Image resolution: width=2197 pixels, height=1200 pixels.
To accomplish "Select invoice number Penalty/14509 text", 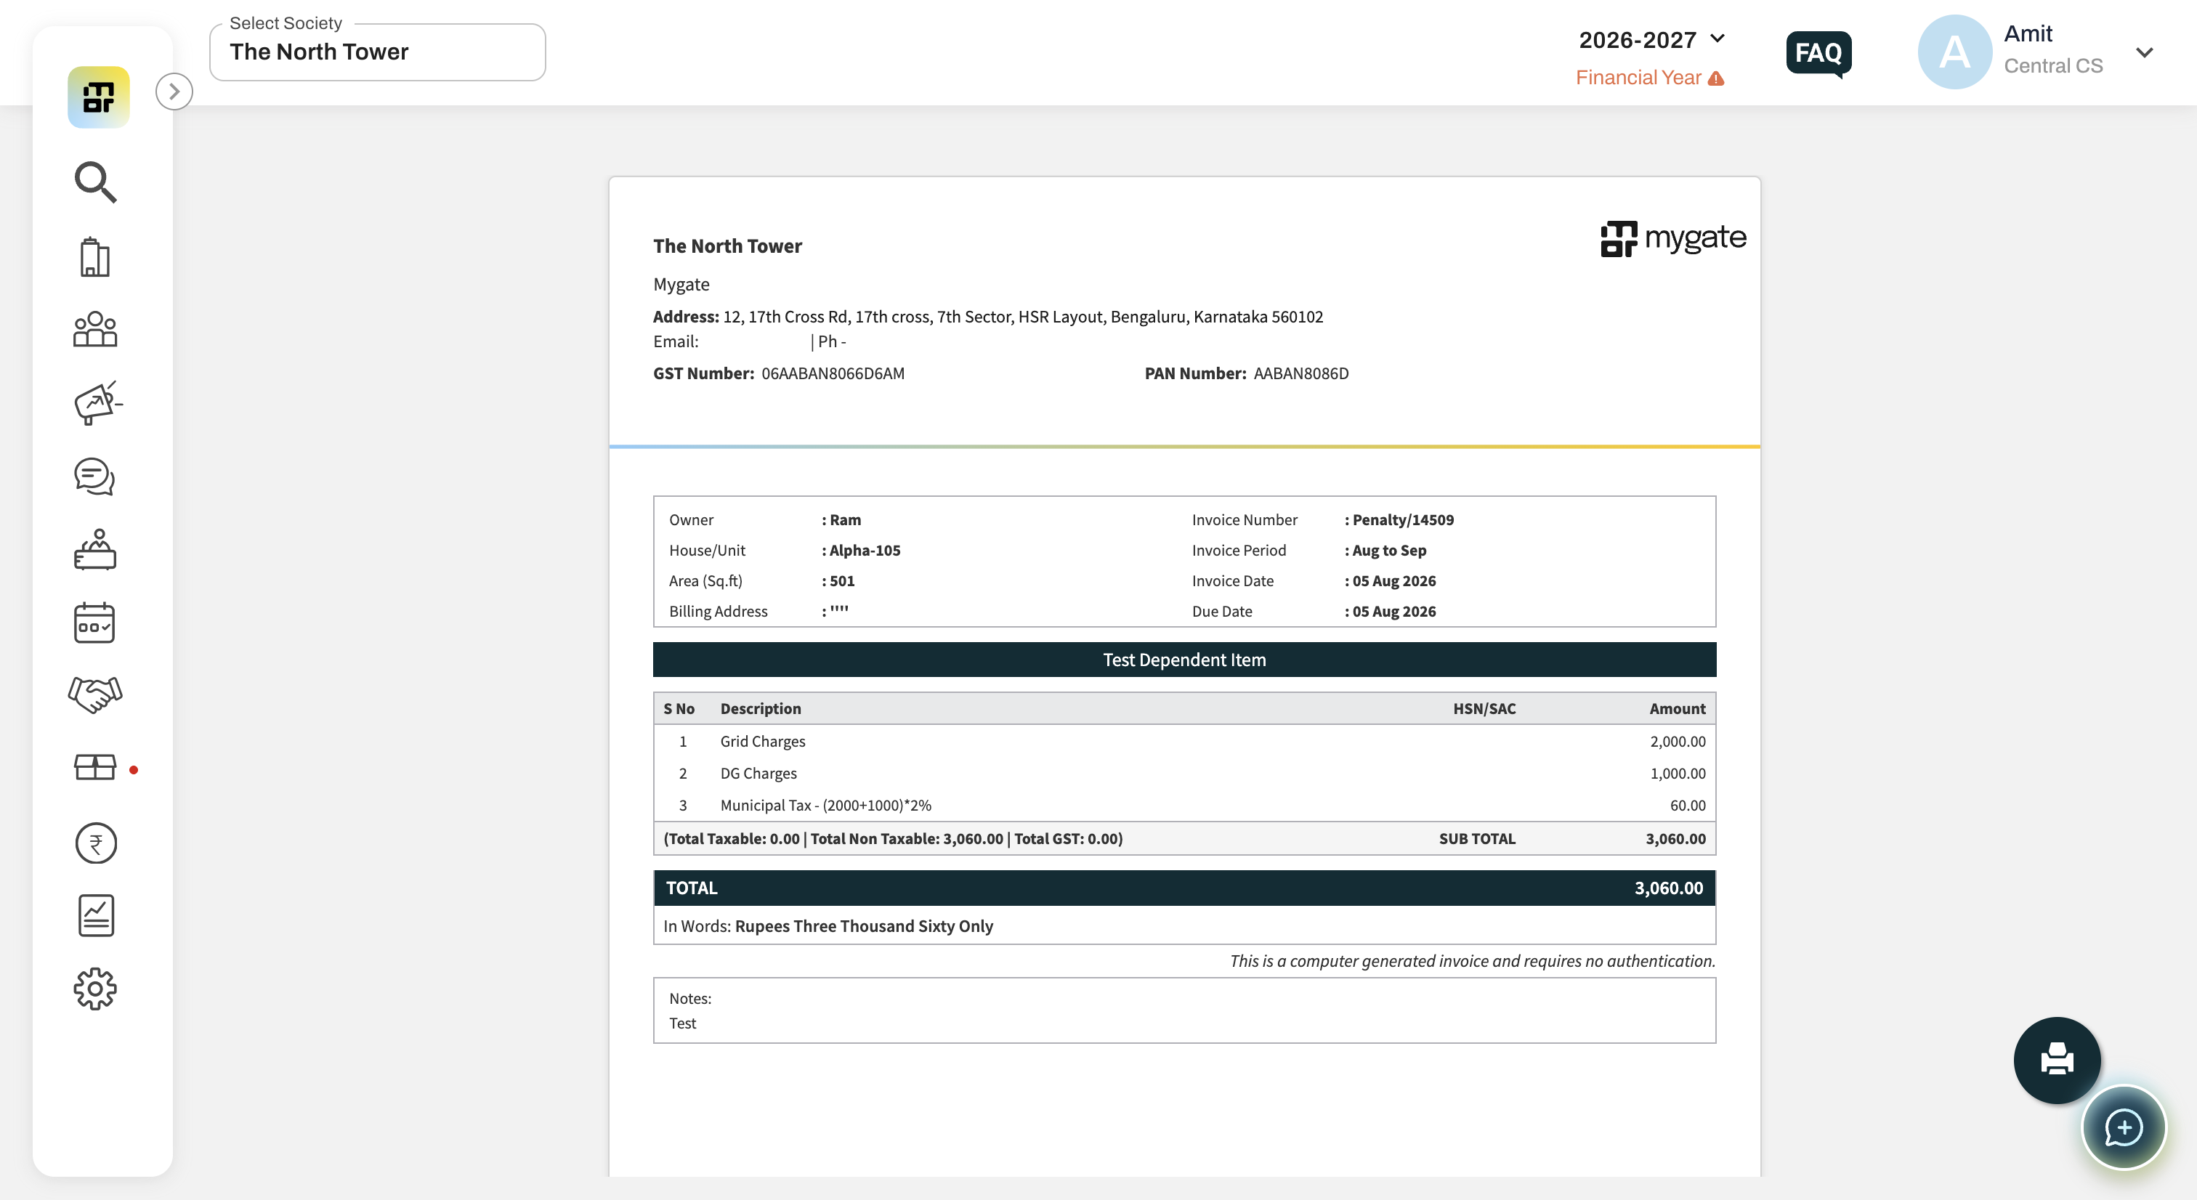I will click(x=1403, y=519).
